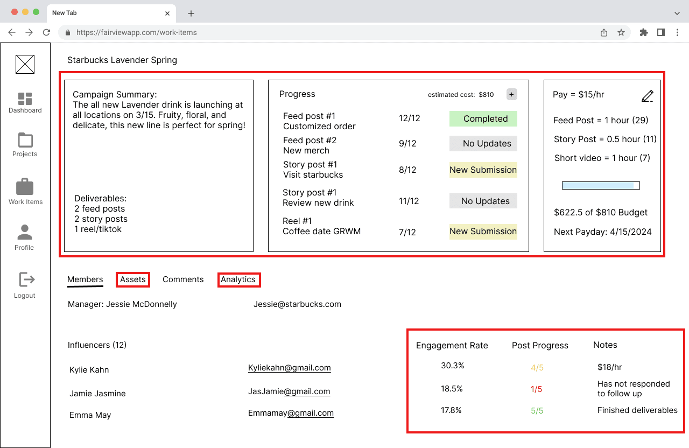
Task: Open the browser extensions puzzle icon
Action: click(644, 32)
